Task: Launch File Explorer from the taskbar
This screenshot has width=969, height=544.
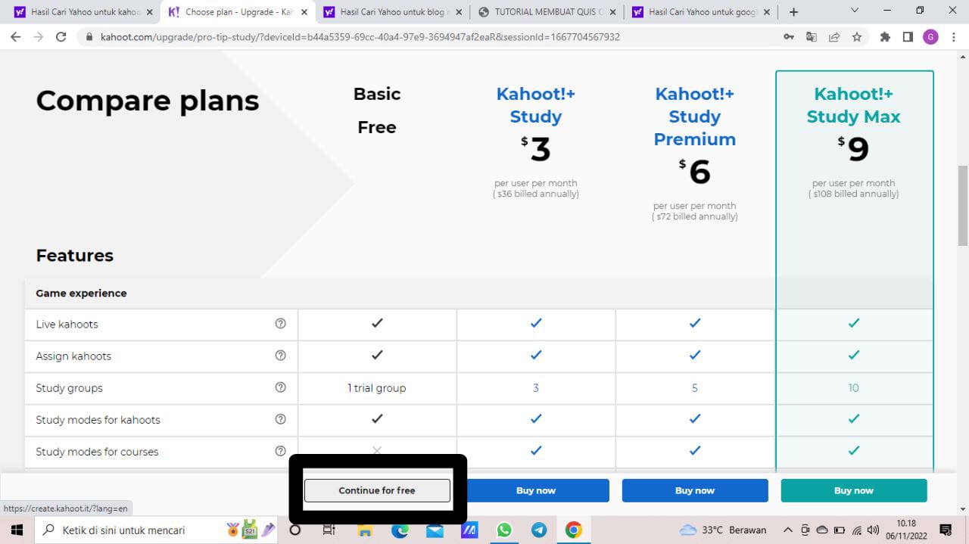Action: coord(365,530)
